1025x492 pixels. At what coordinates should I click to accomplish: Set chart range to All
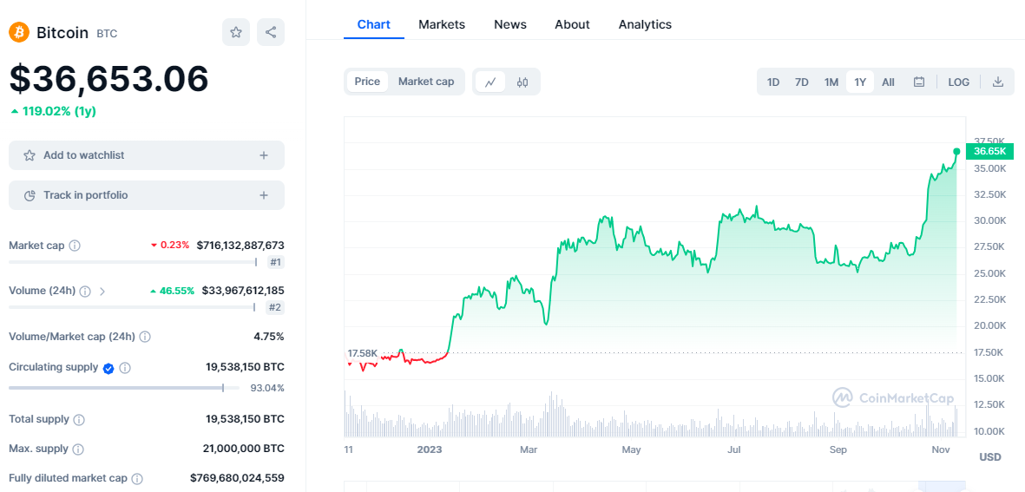point(888,82)
